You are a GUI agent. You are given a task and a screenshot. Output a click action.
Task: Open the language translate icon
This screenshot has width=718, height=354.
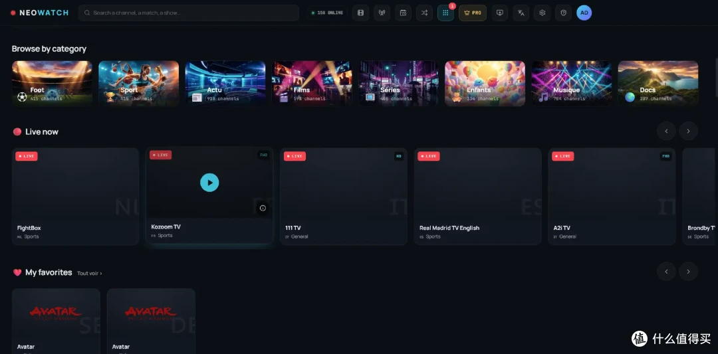(x=521, y=13)
